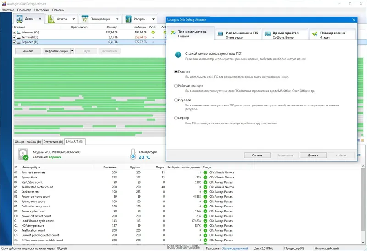Click the Scheduler calendar icon
Screen dimensions: 367x251
85,19
